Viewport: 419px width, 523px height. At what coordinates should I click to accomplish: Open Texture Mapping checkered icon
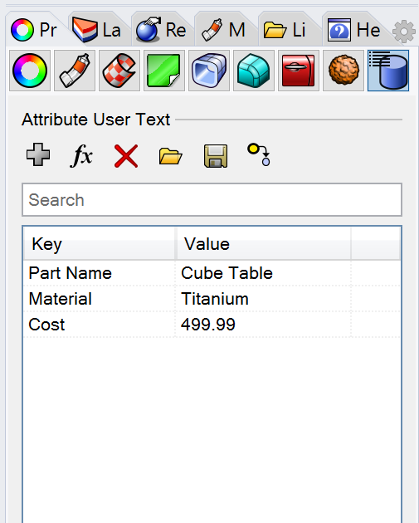point(119,71)
